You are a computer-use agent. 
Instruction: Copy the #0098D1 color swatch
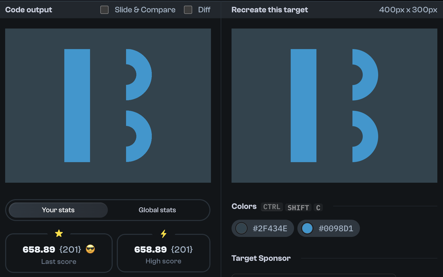pyautogui.click(x=329, y=228)
